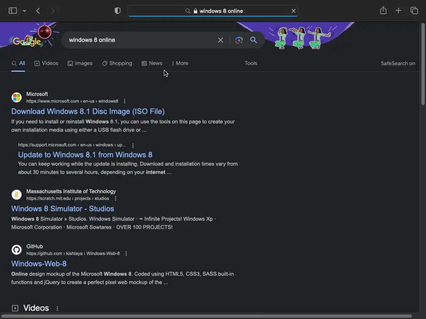Image resolution: width=426 pixels, height=319 pixels.
Task: Click the https://github.com kishlaya URL text
Action: click(x=73, y=254)
